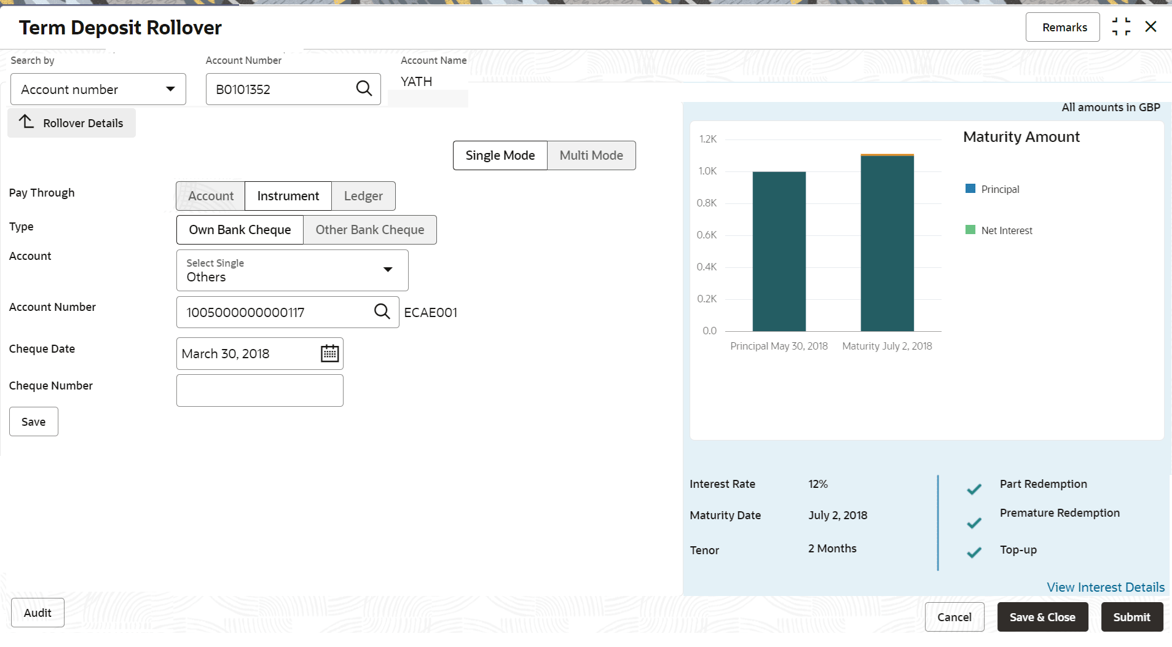Viewport: 1172px width, 647px height.
Task: Click the search icon in top Account Number field
Action: tap(364, 88)
